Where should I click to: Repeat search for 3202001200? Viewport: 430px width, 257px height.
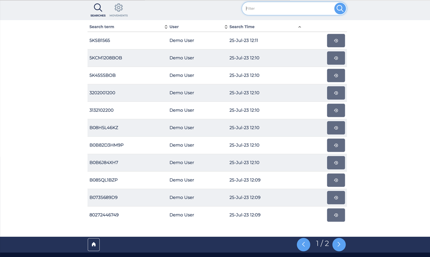(x=336, y=93)
